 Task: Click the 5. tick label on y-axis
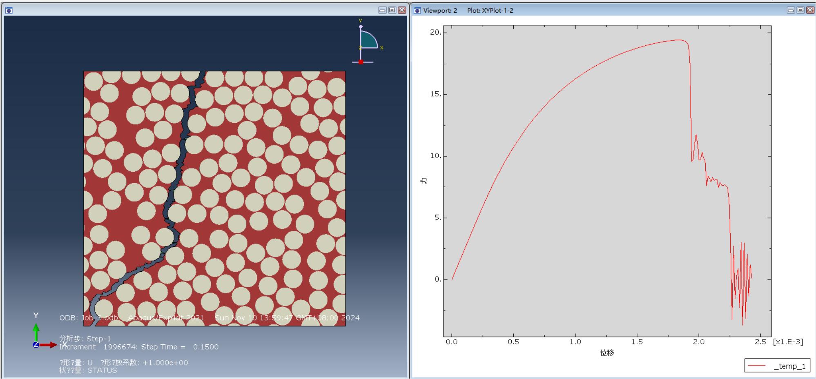437,217
